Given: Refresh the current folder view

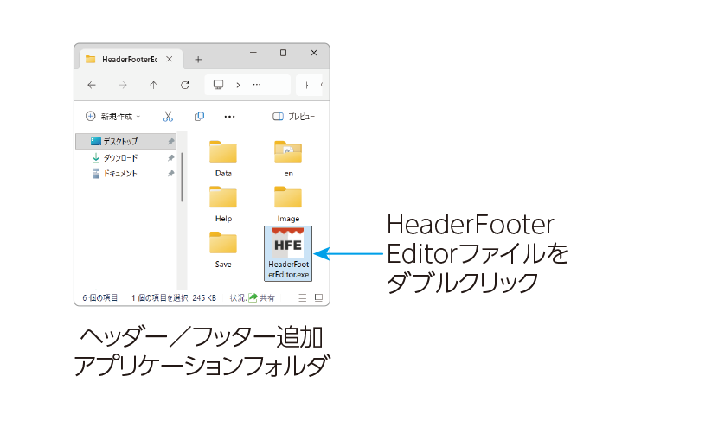Looking at the screenshot, I should (185, 85).
